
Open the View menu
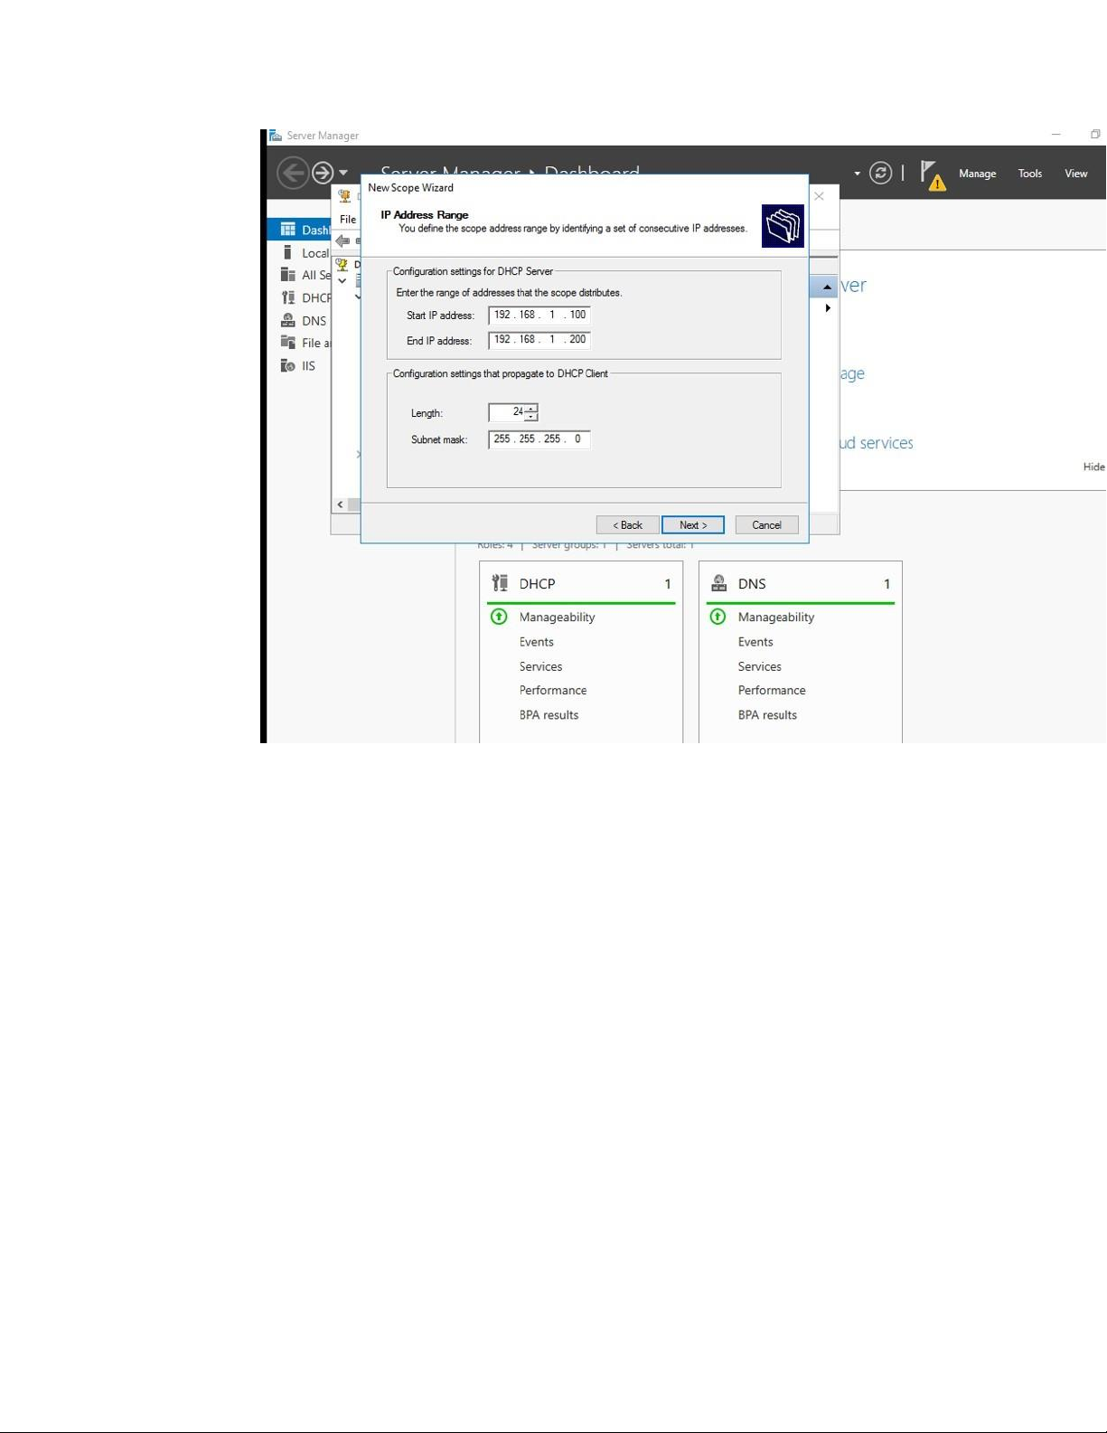pyautogui.click(x=1075, y=174)
